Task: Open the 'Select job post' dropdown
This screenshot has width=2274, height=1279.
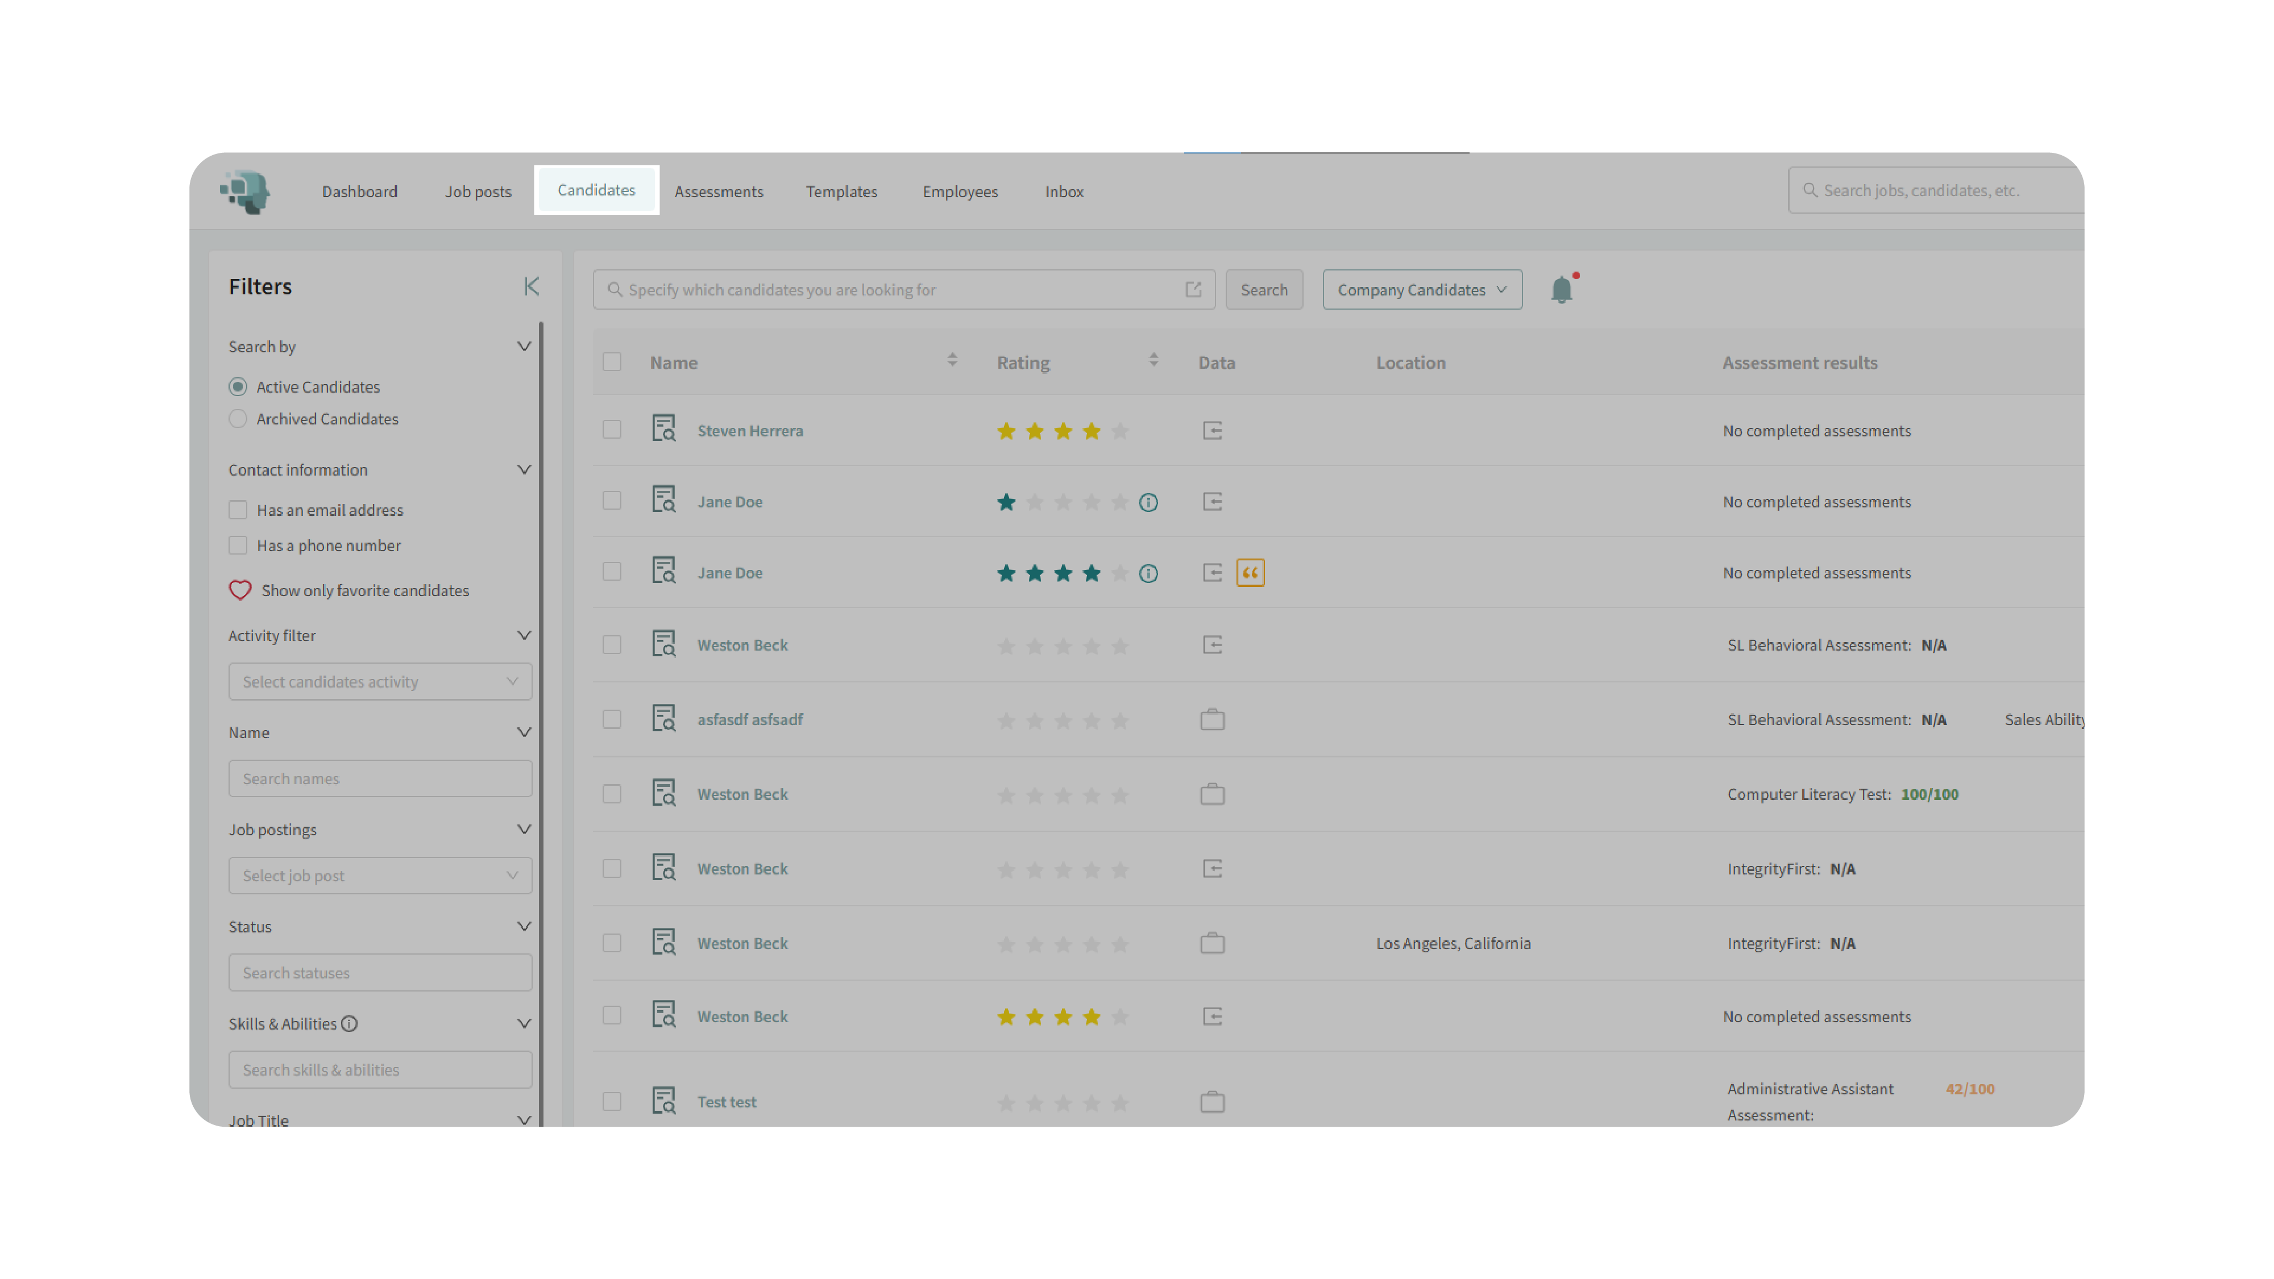Action: pyautogui.click(x=380, y=875)
